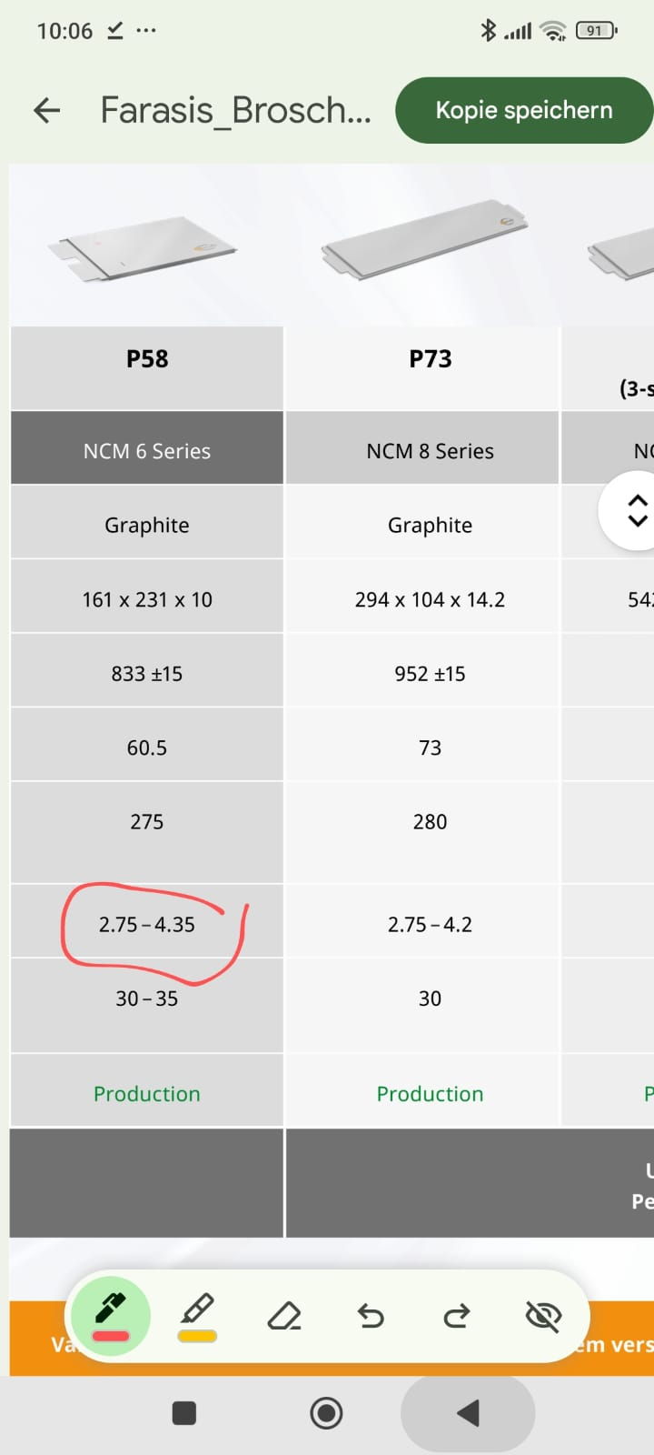Select the eraser tool

click(284, 1316)
